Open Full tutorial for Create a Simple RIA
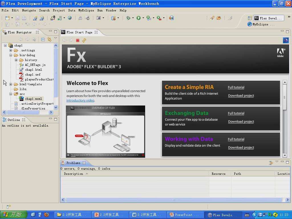292x219 pixels. click(x=236, y=87)
